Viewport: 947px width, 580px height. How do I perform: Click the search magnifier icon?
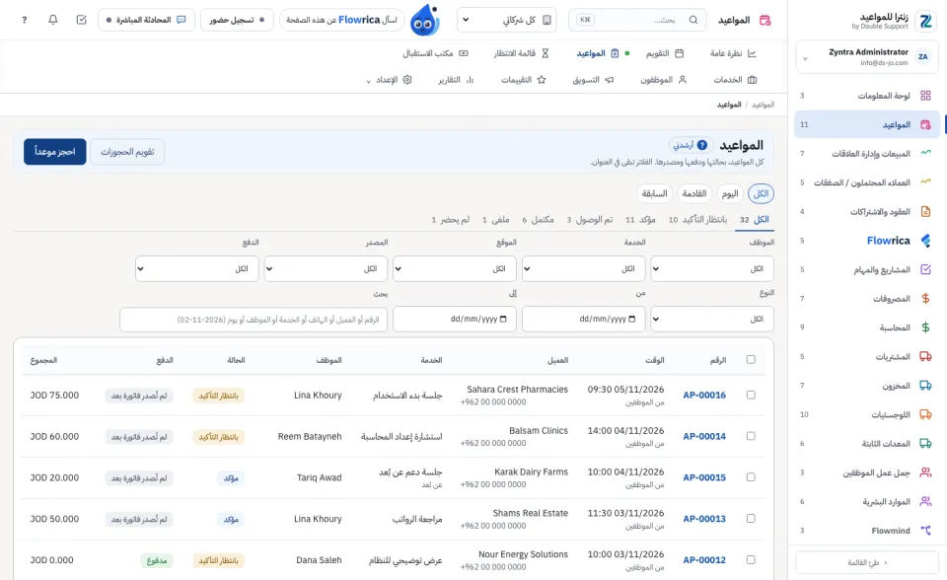tap(693, 20)
